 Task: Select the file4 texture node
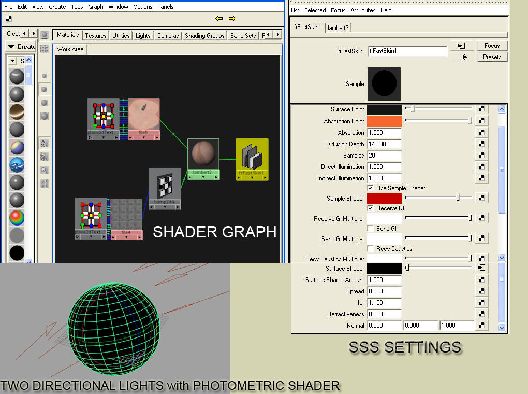(127, 219)
